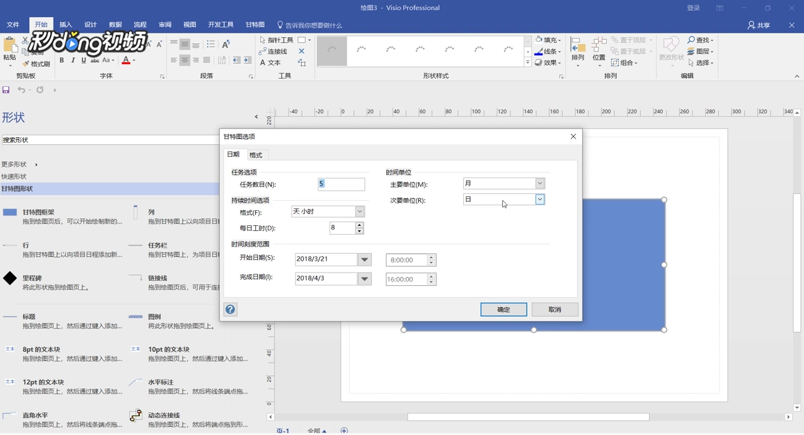Open the Start Date (开始日期) calendar dropdown
The height and width of the screenshot is (435, 804).
pyautogui.click(x=364, y=259)
